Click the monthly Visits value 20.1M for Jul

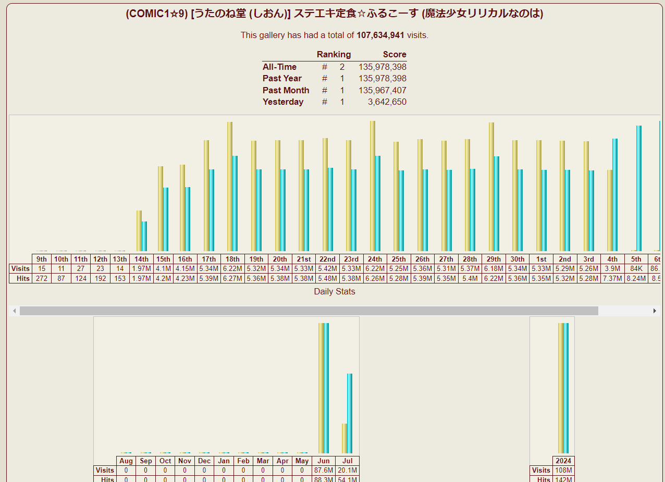click(348, 471)
